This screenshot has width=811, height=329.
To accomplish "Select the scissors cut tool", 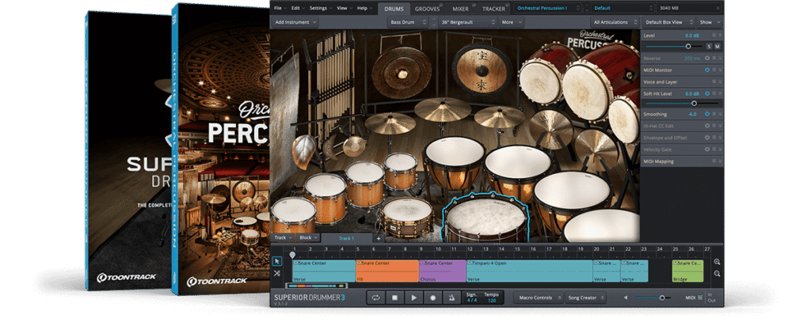I will [276, 273].
